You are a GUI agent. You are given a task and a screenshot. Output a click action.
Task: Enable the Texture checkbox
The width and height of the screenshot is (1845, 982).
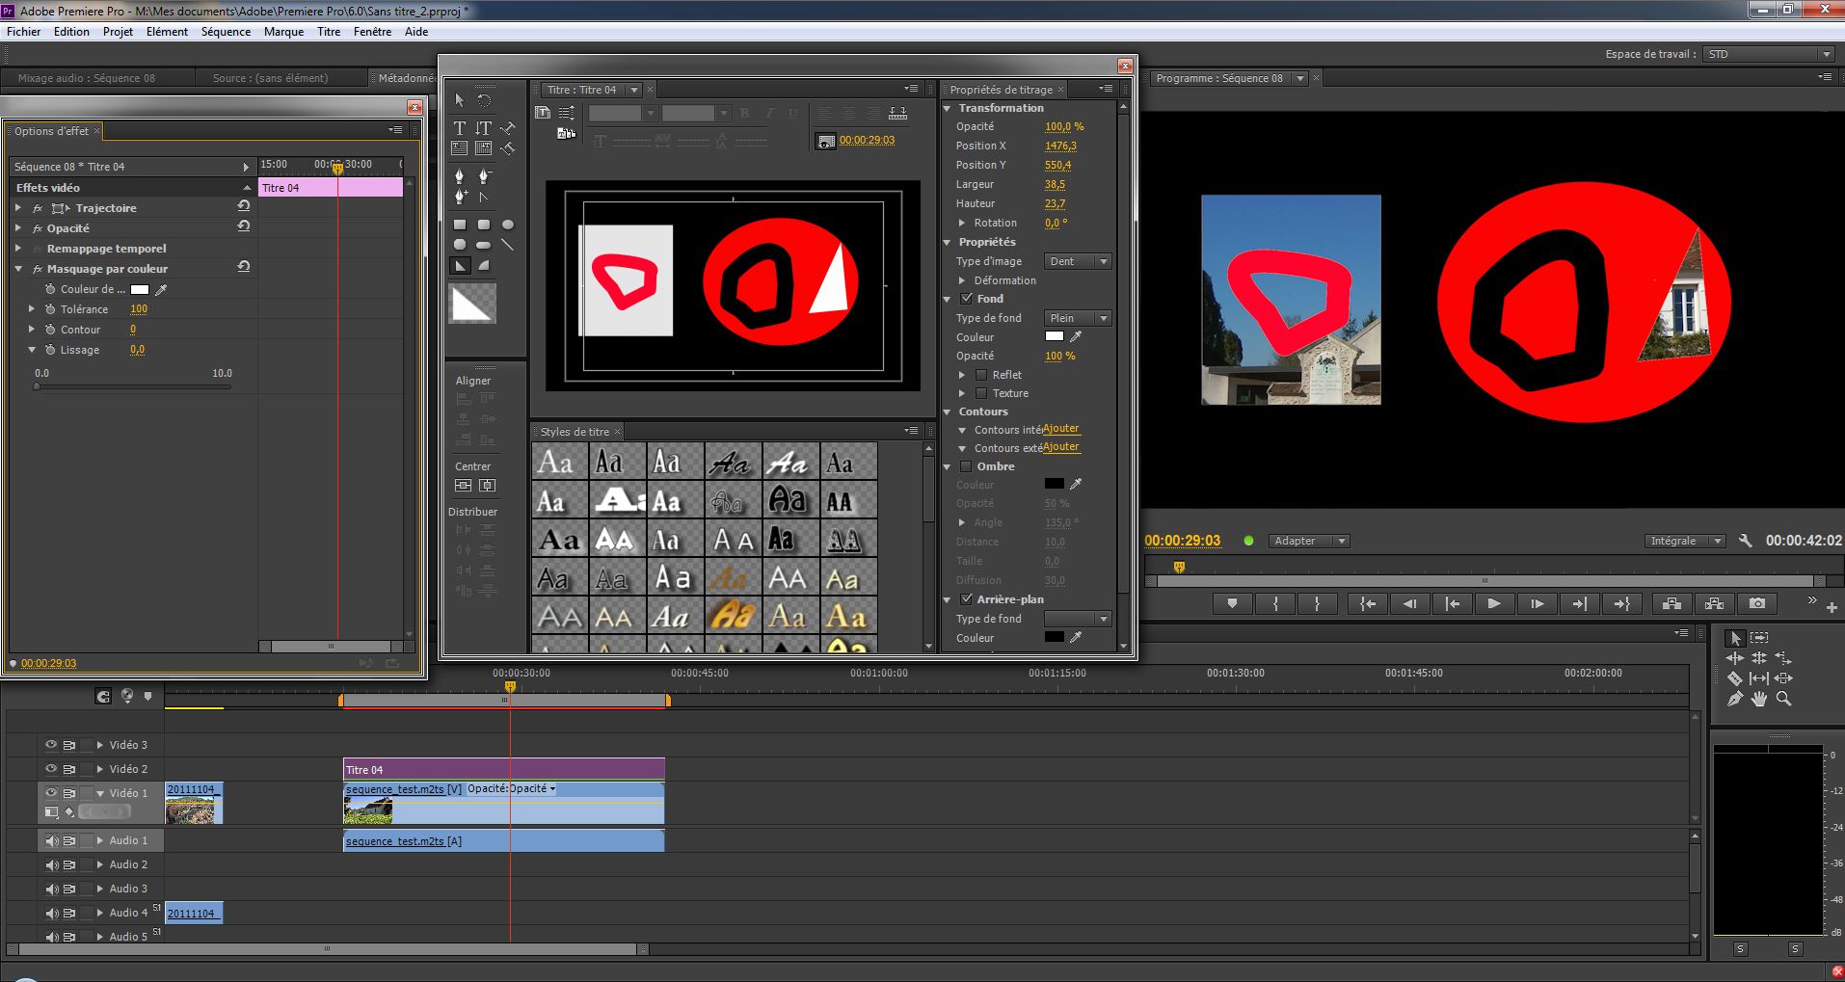click(981, 393)
